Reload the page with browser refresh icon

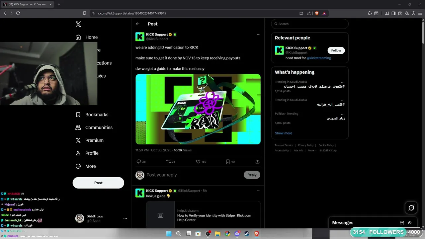pos(18,13)
